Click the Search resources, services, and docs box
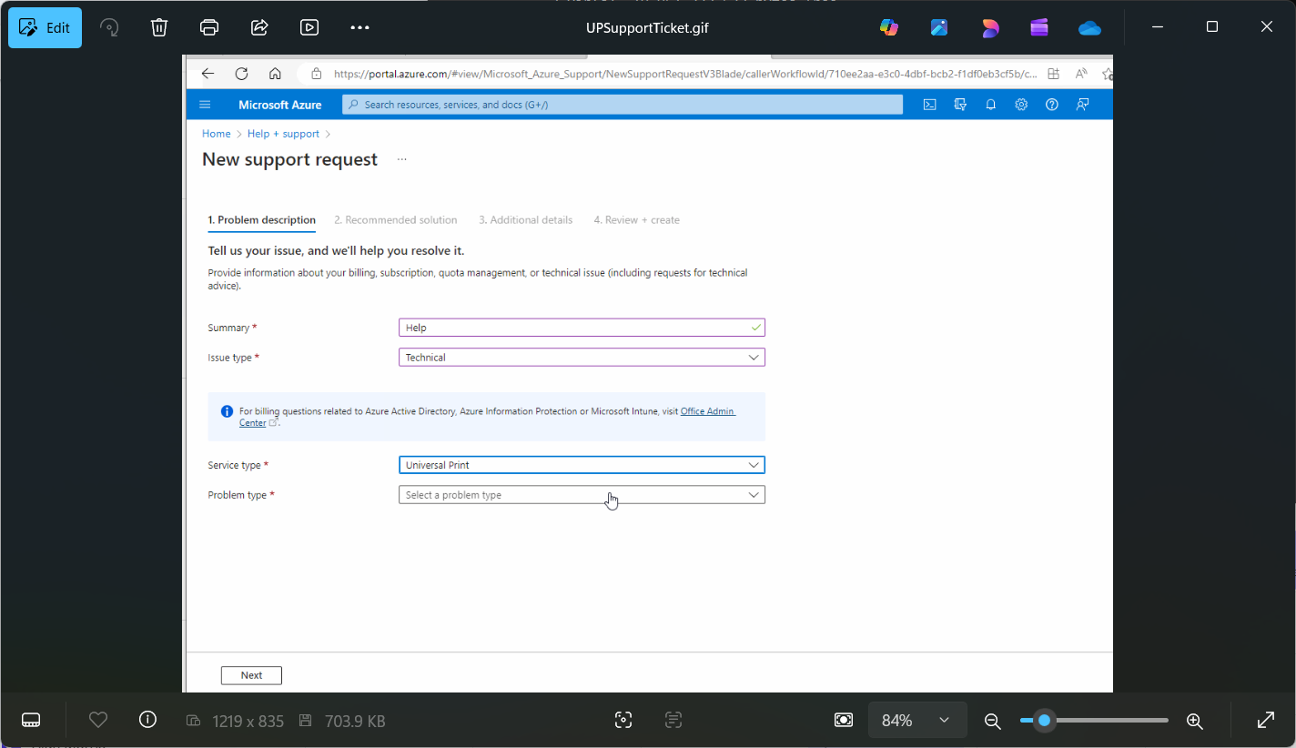Screen dimensions: 1296x748 click(623, 105)
